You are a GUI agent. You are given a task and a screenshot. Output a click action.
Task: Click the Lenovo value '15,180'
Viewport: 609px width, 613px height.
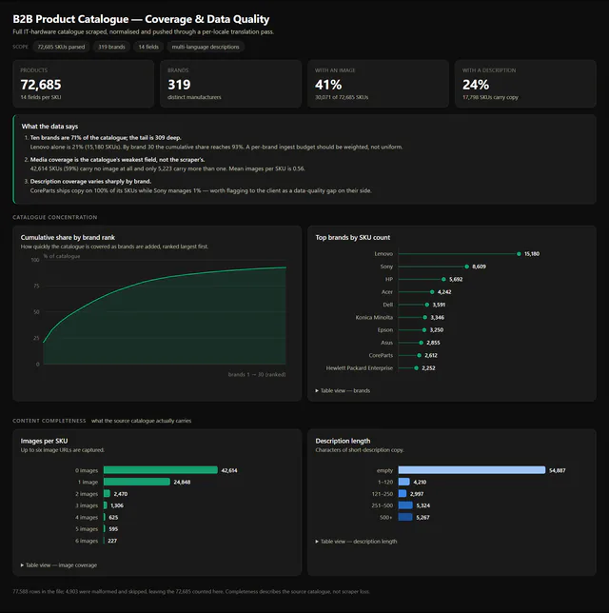(532, 254)
